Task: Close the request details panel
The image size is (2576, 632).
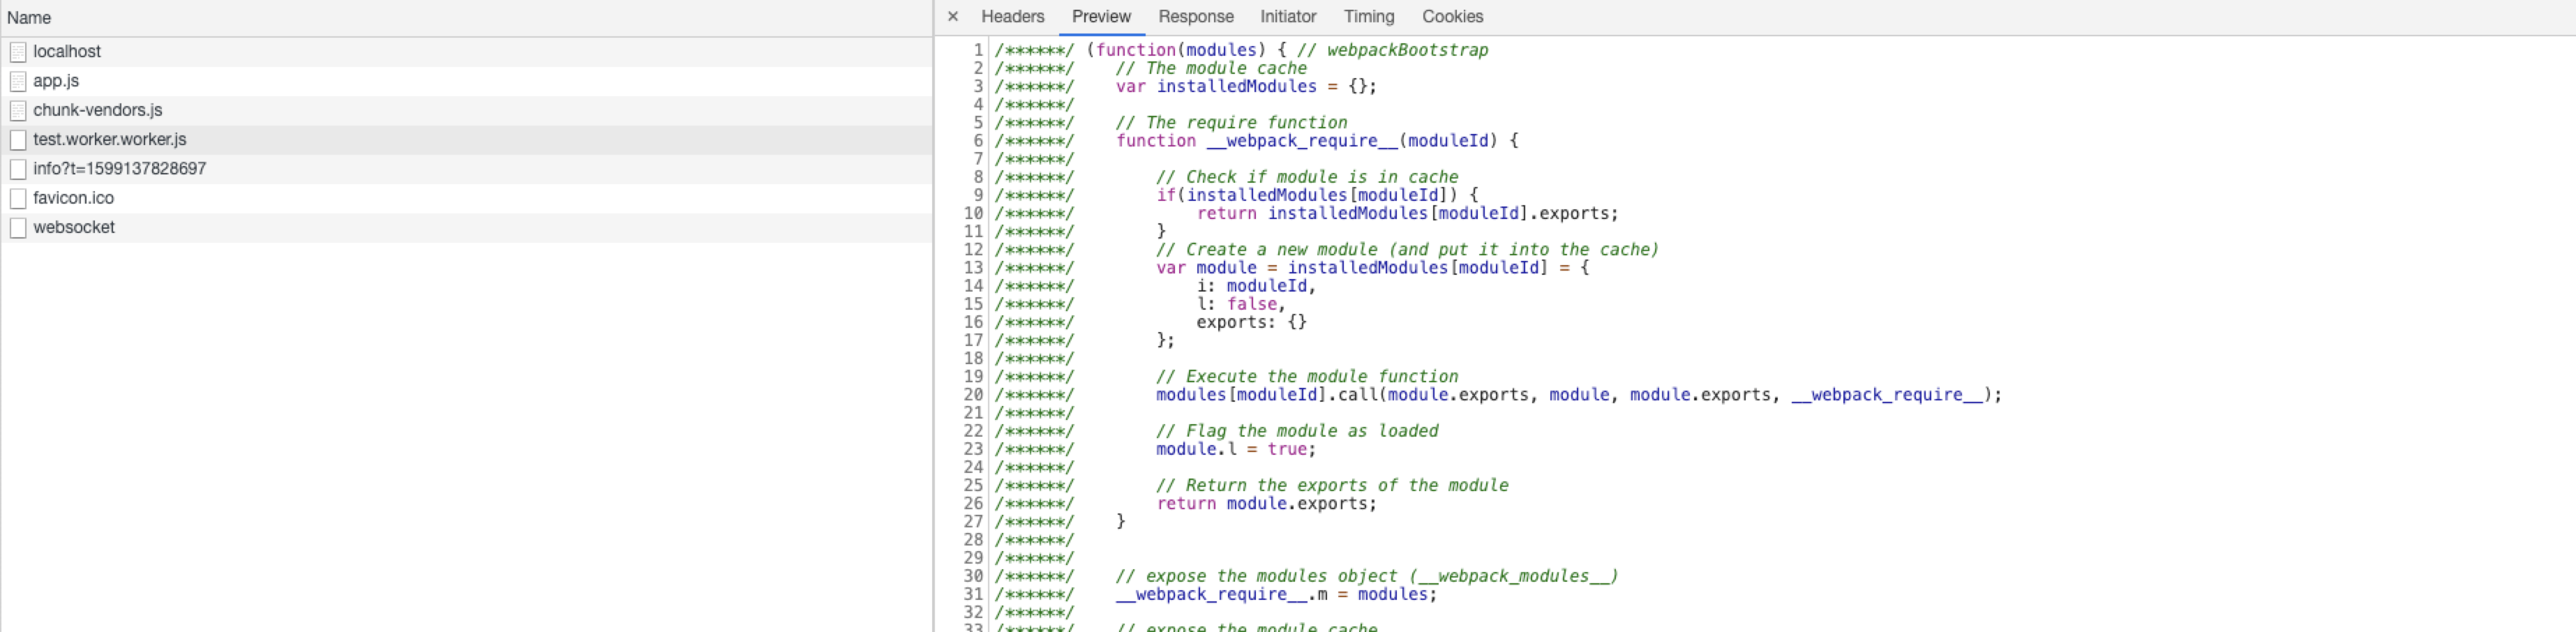Action: [x=953, y=16]
